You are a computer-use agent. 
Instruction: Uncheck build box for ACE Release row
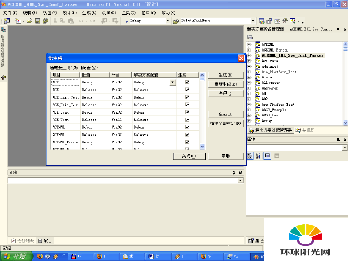[x=187, y=90]
